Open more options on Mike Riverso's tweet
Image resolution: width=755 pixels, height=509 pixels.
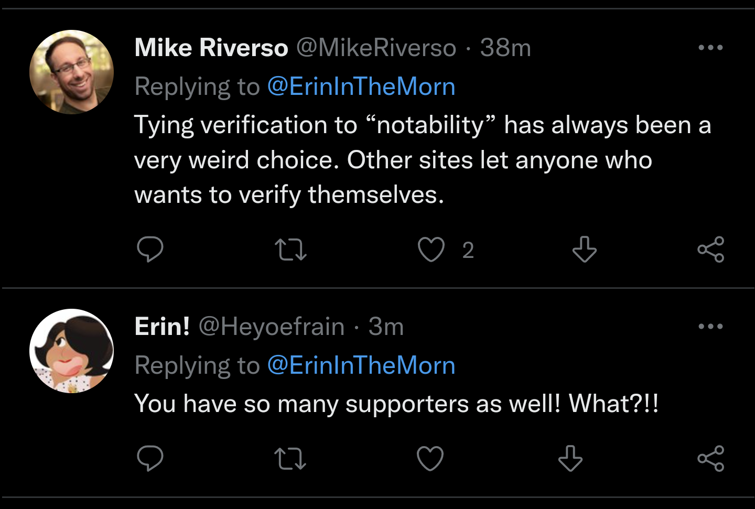(710, 48)
